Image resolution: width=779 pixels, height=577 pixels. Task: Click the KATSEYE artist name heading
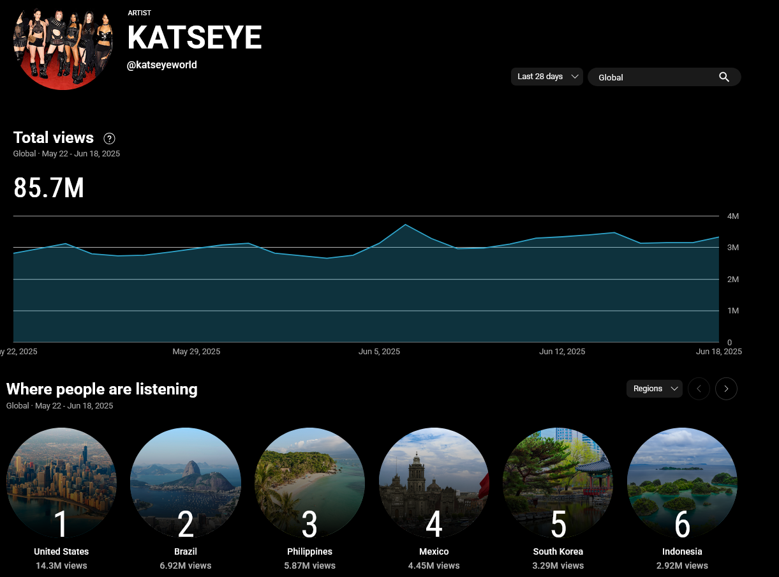195,38
